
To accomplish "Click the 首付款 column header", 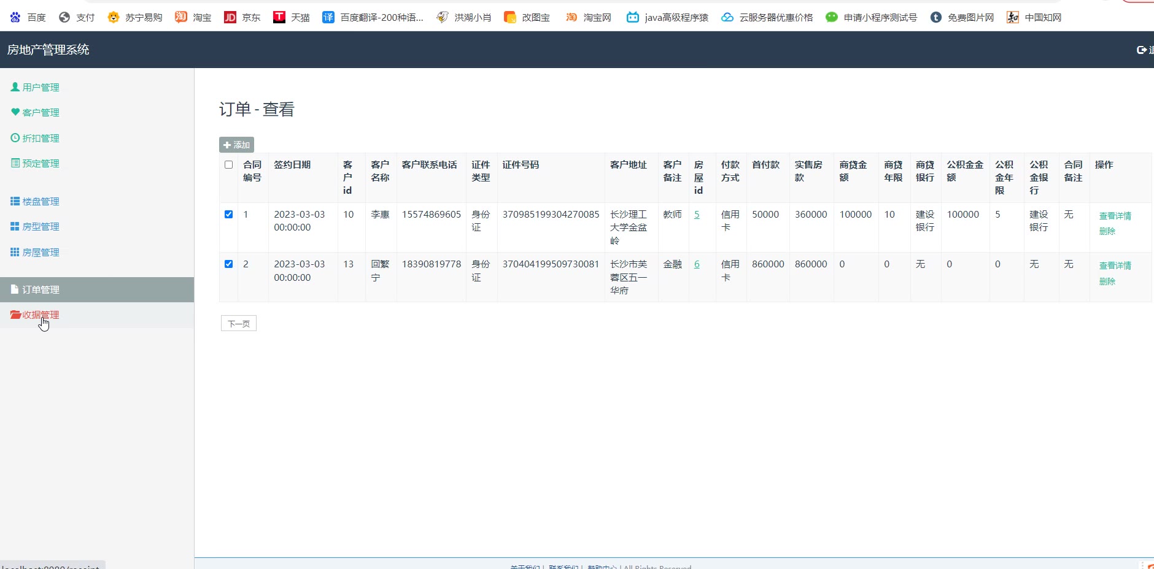I will pos(765,165).
